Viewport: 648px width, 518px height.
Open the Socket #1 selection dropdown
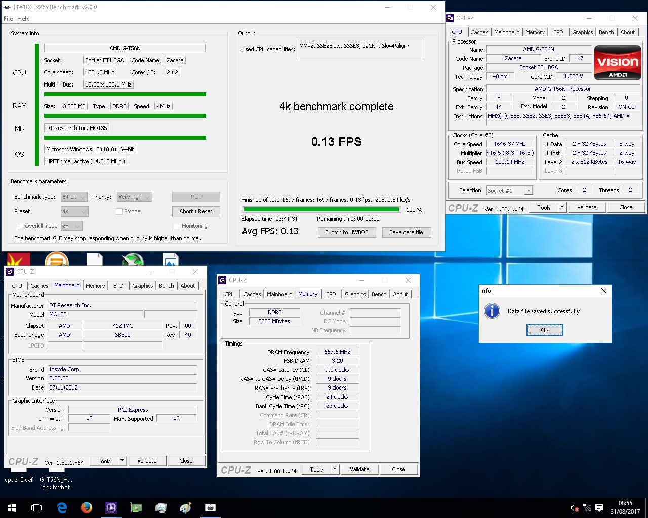(x=509, y=190)
